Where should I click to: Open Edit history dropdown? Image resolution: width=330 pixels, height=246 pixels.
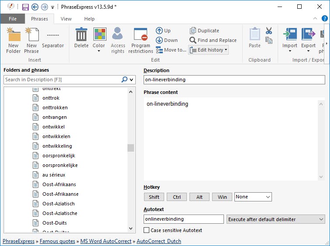click(x=208, y=50)
